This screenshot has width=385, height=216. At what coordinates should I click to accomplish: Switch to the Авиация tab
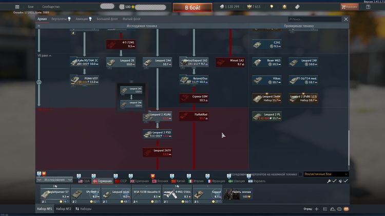point(83,19)
